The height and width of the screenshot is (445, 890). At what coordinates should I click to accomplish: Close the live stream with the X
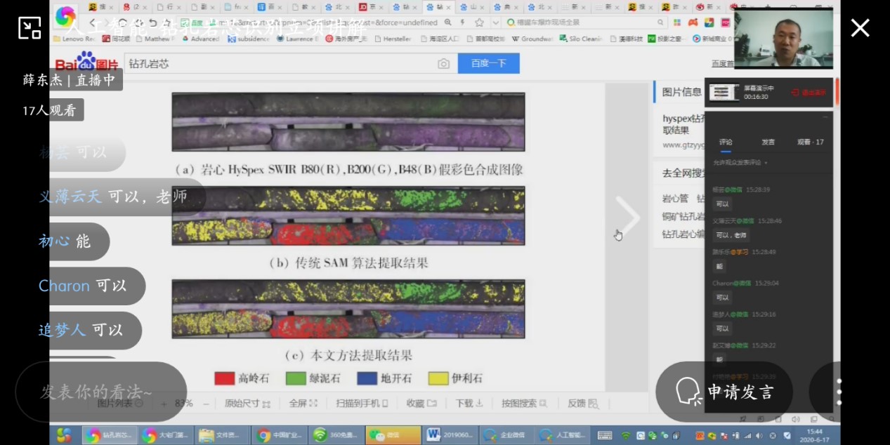860,28
